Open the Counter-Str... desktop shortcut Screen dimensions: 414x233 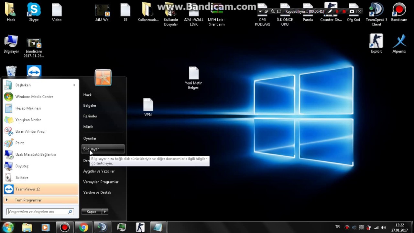point(331,12)
